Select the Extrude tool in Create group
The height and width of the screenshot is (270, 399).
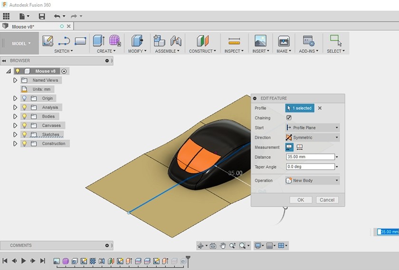(99, 41)
